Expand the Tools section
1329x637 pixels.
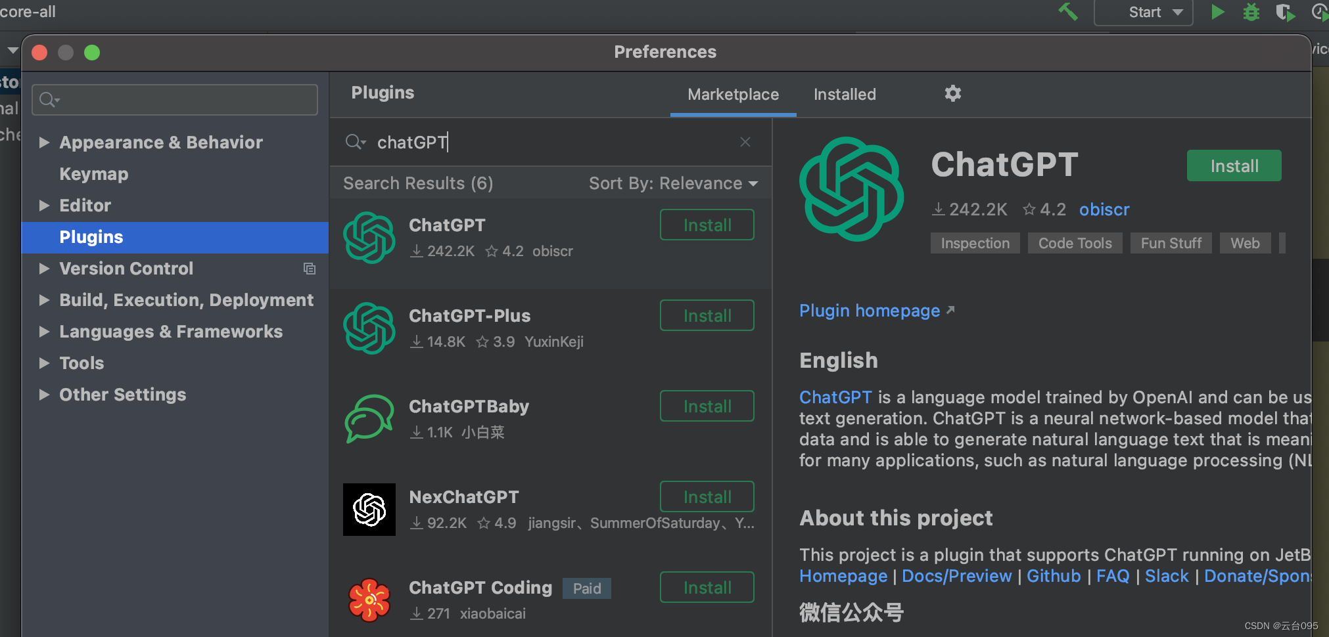pos(44,363)
